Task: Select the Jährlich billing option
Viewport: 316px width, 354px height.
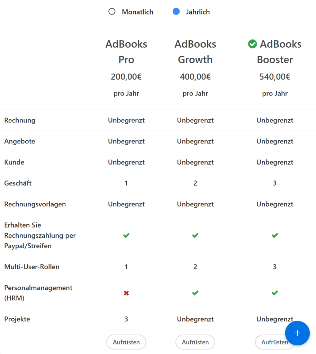Action: click(x=176, y=12)
